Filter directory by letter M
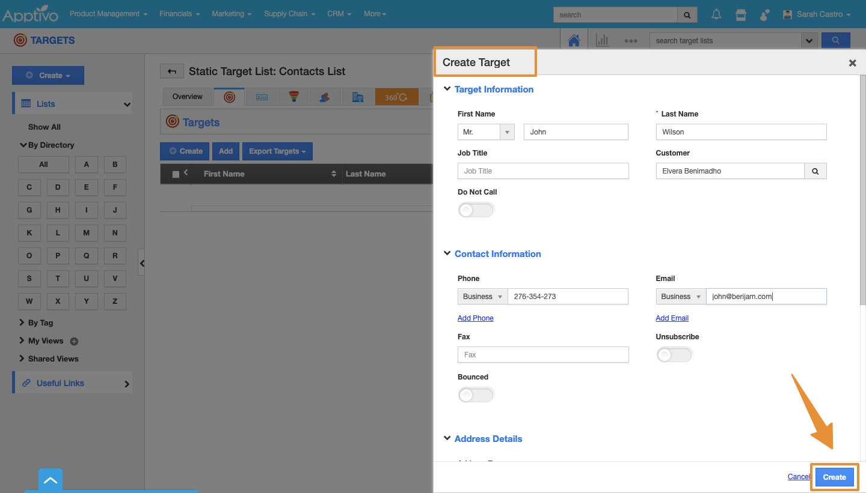The image size is (866, 493). (x=87, y=233)
